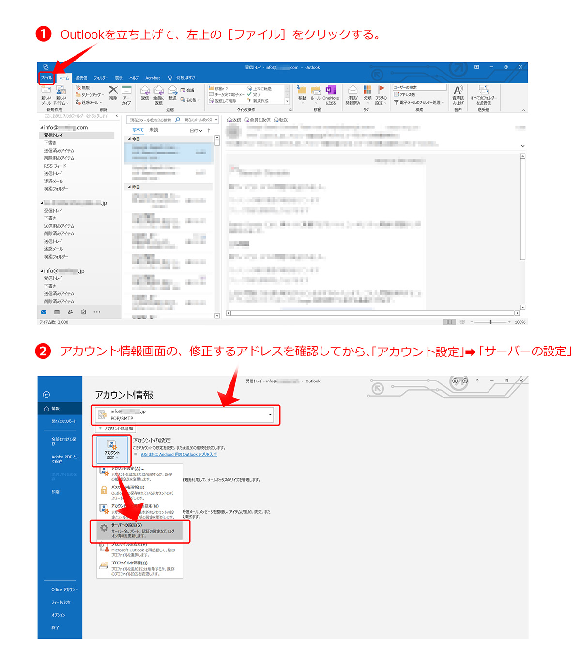Image resolution: width=581 pixels, height=656 pixels.
Task: Switch to People view in bottom navigation
Action: tap(70, 312)
